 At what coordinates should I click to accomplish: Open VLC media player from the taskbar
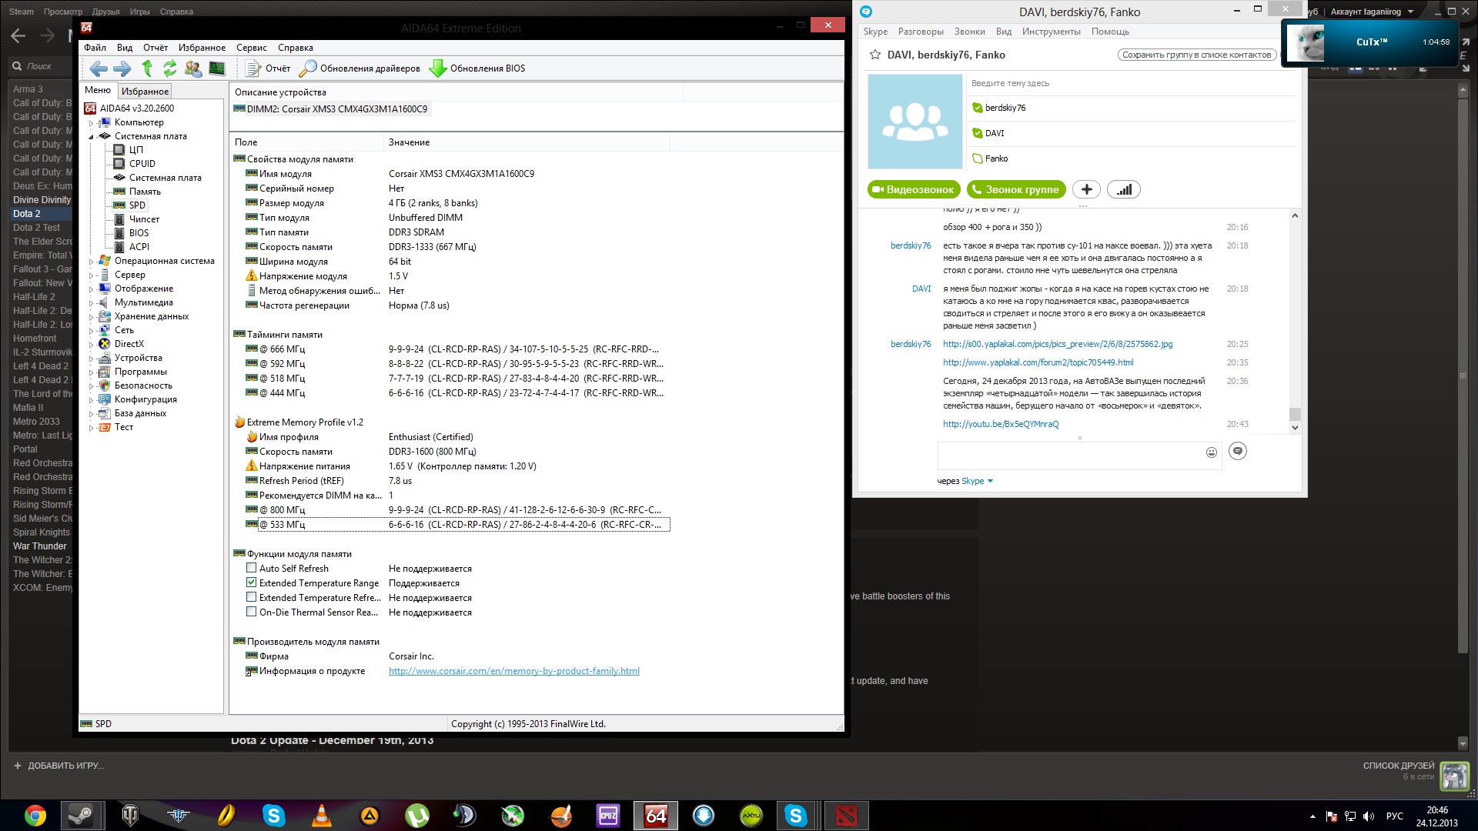click(x=322, y=816)
